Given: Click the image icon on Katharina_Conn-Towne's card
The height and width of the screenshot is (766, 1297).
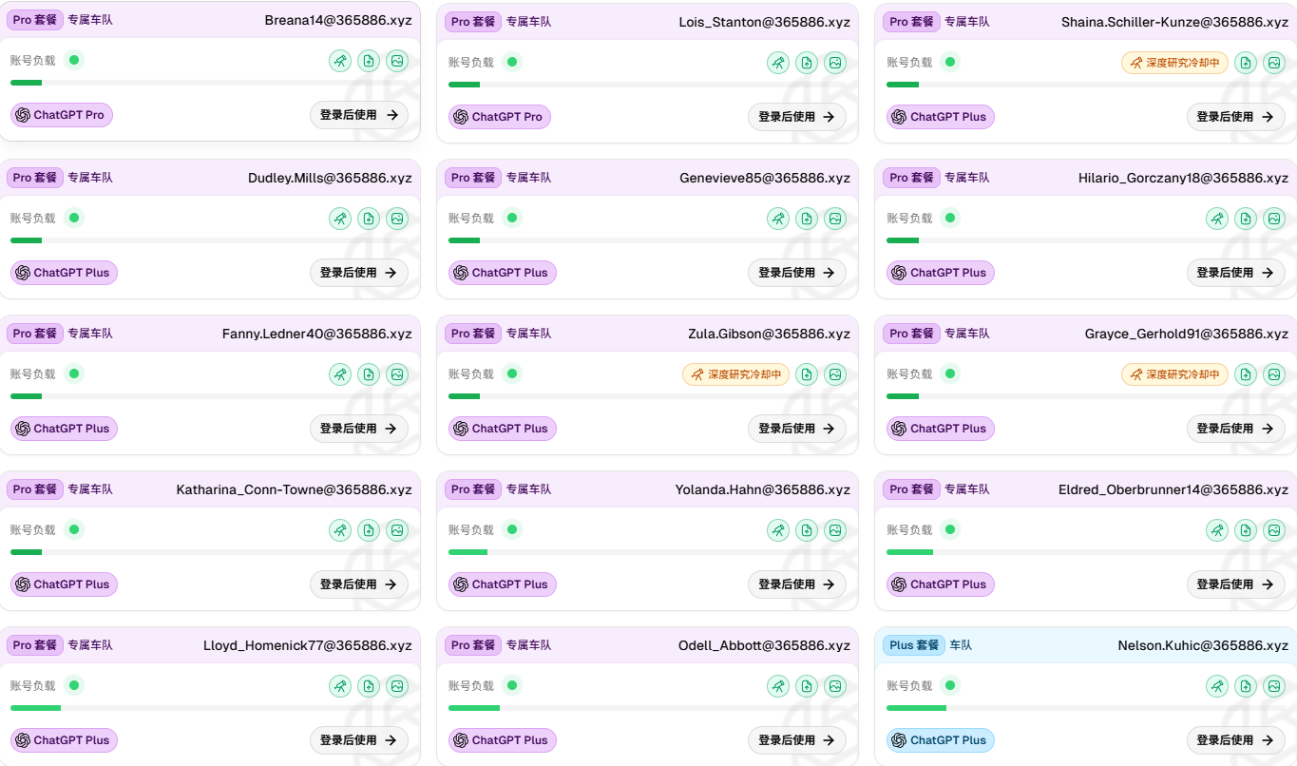Looking at the screenshot, I should pyautogui.click(x=397, y=530).
